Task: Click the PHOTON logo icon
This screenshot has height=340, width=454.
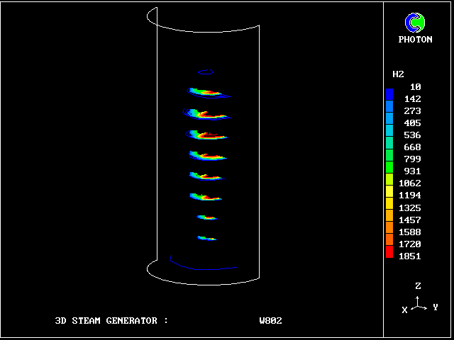Action: pos(415,23)
